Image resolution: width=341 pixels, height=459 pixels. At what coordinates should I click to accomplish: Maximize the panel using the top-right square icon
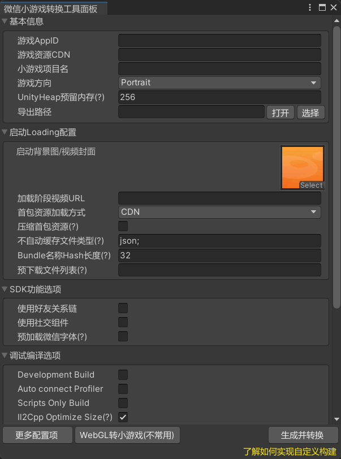tap(322, 7)
